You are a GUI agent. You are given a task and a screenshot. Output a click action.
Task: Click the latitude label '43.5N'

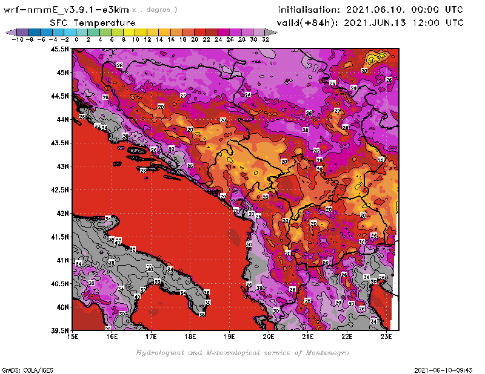pyautogui.click(x=59, y=143)
